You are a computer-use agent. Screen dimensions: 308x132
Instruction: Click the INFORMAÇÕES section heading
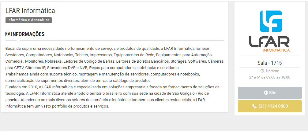click(28, 34)
